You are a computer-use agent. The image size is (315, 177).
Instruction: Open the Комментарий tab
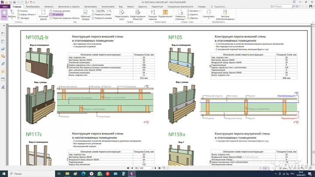click(x=108, y=7)
